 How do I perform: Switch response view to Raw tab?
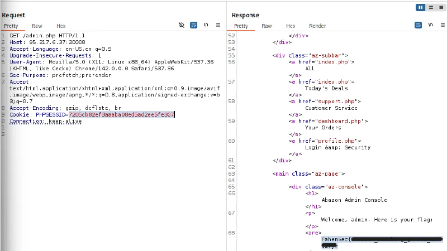[x=267, y=26]
